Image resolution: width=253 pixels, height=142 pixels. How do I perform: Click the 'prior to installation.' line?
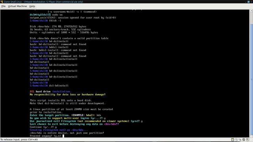tap(46, 112)
